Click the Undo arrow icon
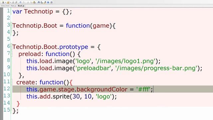Image resolution: width=213 pixels, height=120 pixels. (x=20, y=2)
